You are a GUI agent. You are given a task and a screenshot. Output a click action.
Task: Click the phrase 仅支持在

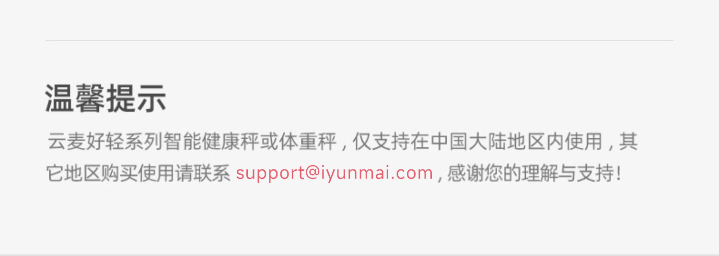coord(391,143)
